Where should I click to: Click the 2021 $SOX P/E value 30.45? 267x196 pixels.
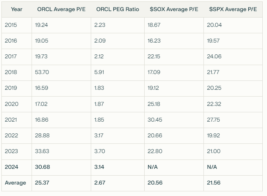[155, 120]
